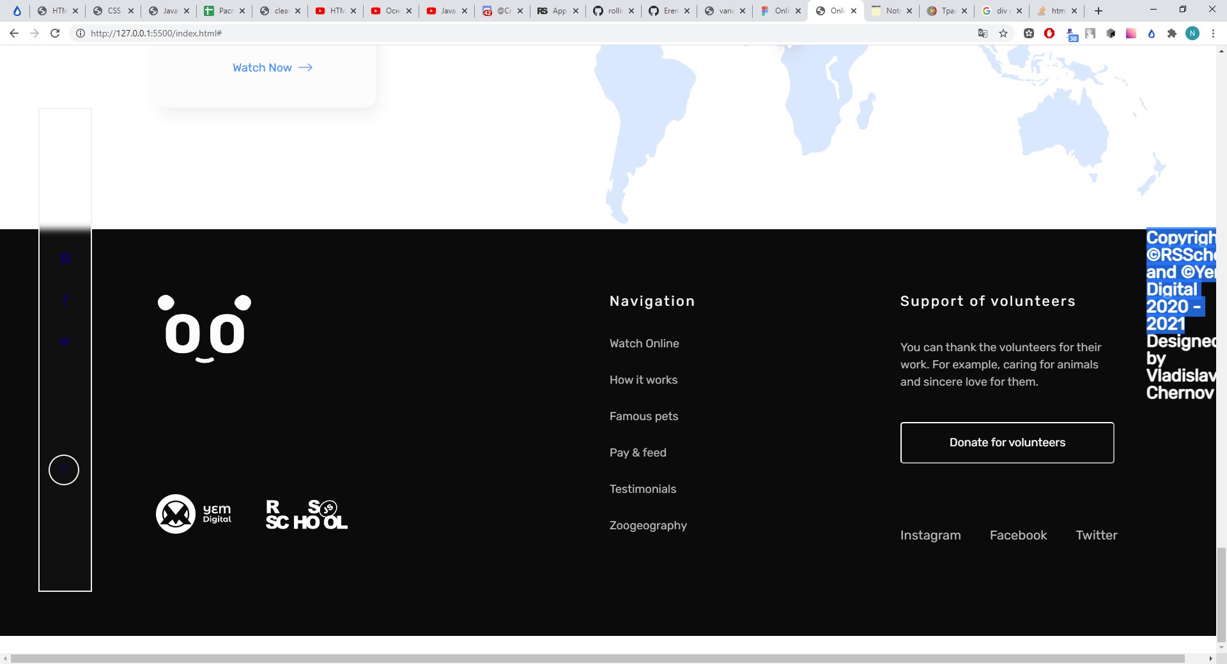Viewport: 1227px width, 664px height.
Task: Click the volunteers paragraph beginning You can thank
Action: click(x=1001, y=365)
